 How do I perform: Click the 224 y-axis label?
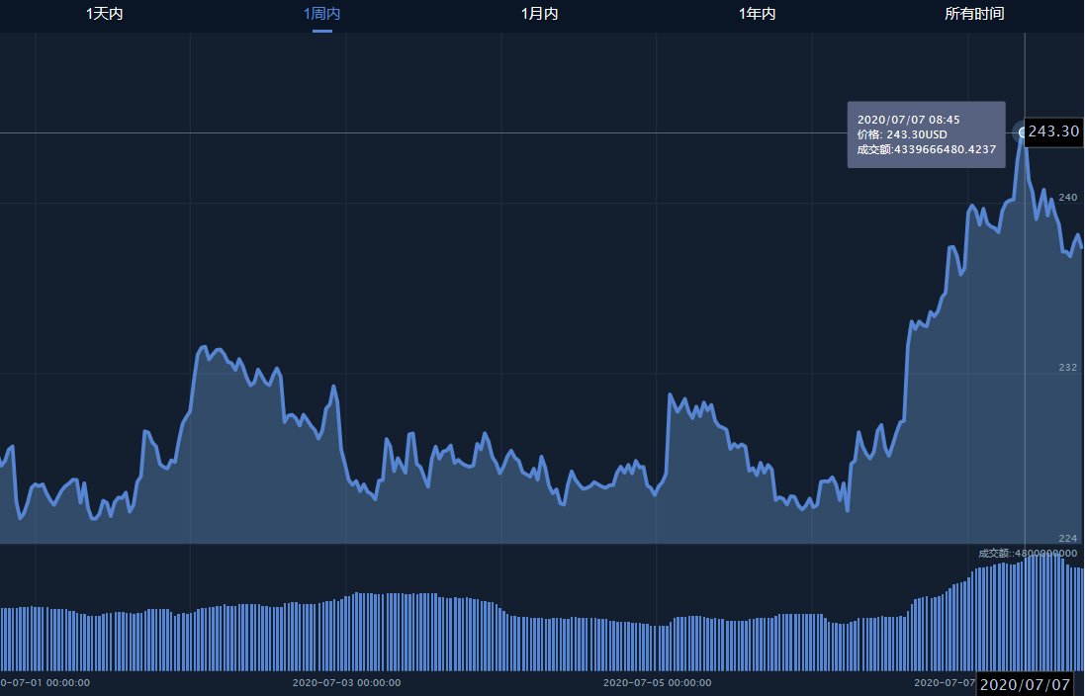click(x=1068, y=538)
